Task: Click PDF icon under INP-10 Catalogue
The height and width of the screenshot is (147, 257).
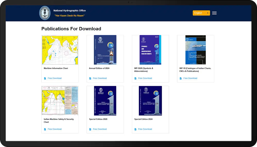Action: point(181,78)
